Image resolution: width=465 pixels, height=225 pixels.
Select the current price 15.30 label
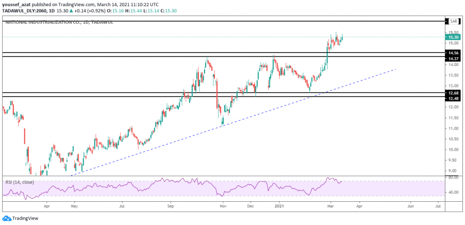(453, 37)
